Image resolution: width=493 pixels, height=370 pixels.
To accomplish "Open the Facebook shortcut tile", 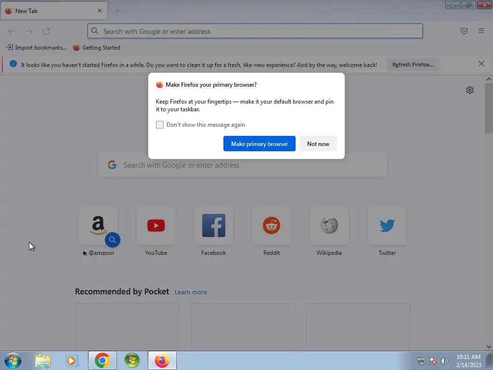I will (x=214, y=225).
